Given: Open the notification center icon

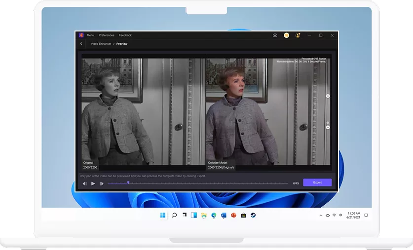Looking at the screenshot, I should pyautogui.click(x=366, y=216).
